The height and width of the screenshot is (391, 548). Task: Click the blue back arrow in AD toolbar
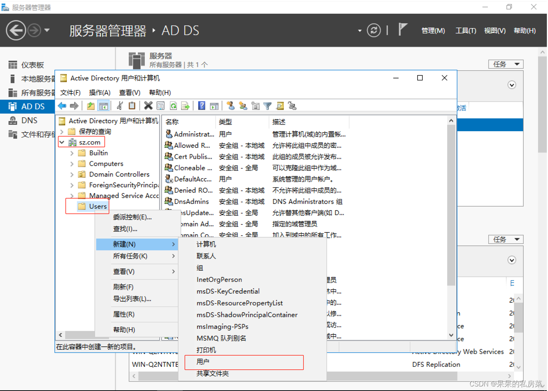(62, 106)
